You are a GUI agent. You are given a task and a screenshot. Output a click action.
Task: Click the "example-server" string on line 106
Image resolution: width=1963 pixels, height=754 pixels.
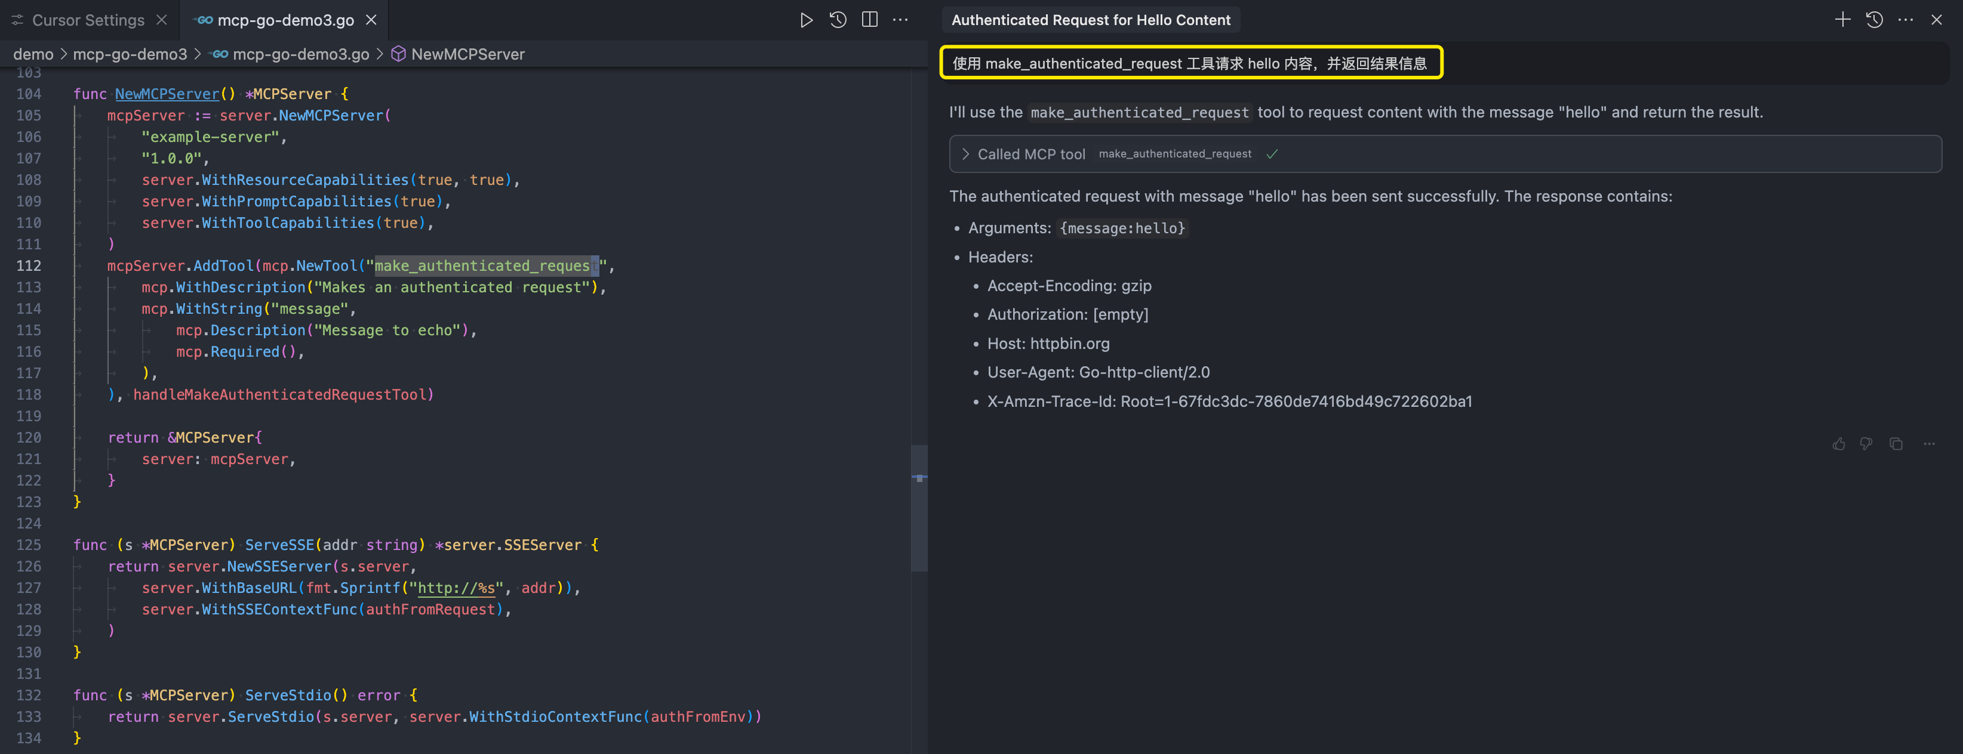point(210,137)
